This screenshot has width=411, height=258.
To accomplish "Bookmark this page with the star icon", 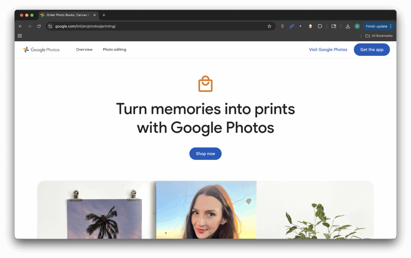I will pos(269,26).
